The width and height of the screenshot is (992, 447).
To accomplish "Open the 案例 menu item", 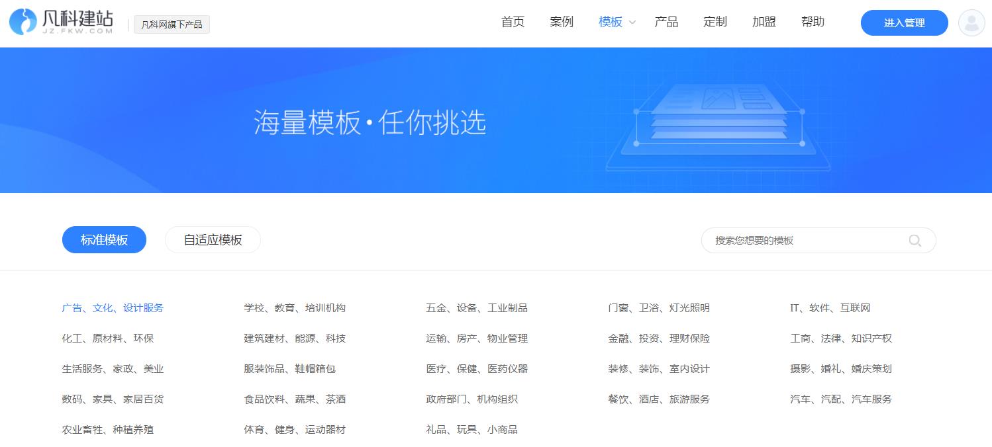I will click(562, 22).
